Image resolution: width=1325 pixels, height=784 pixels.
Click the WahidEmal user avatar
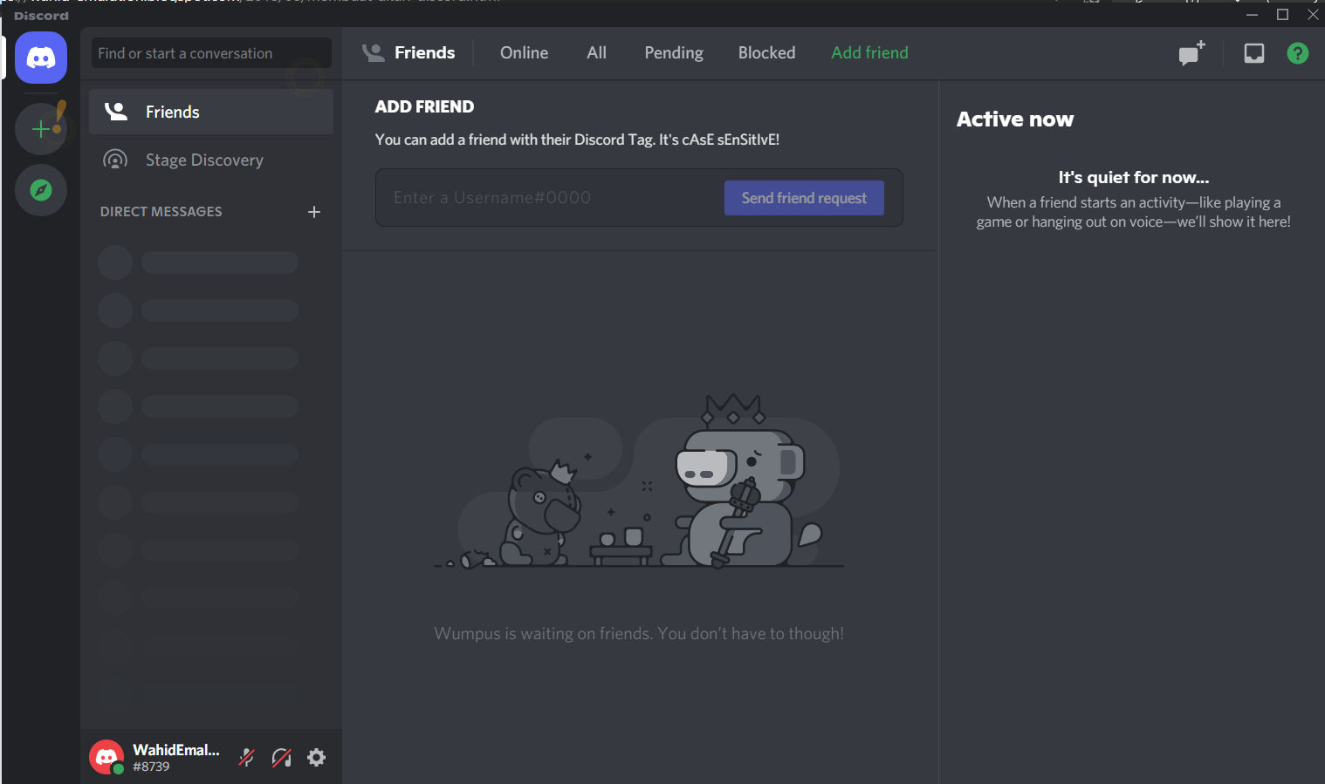click(106, 757)
